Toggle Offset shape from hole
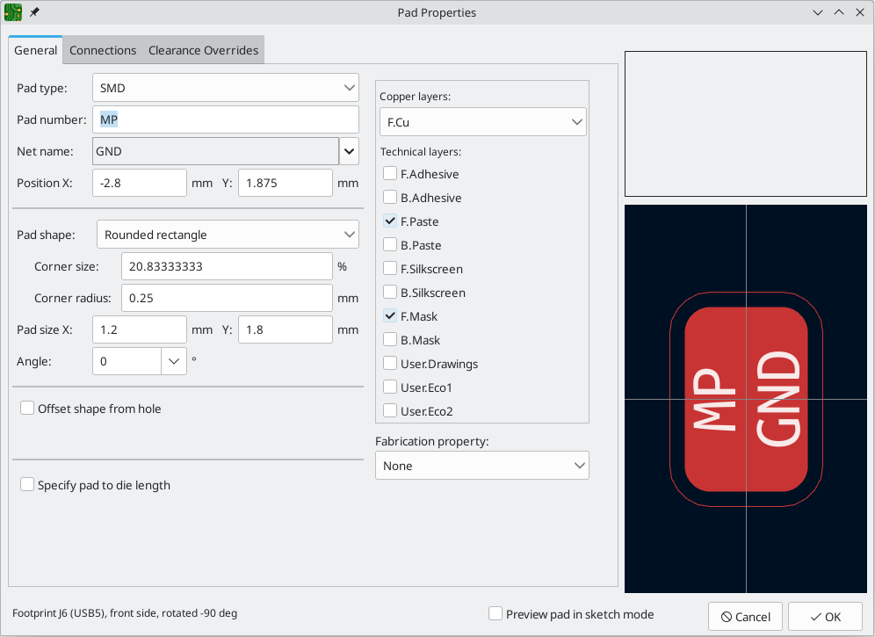Screen dimensions: 875x637 click(x=27, y=409)
